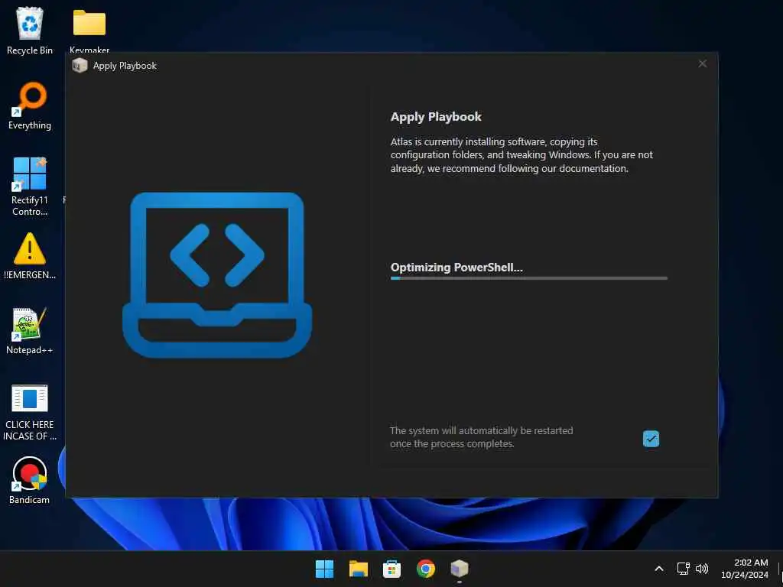The height and width of the screenshot is (587, 783).
Task: Open the Rectify11 Control shortcut
Action: (30, 186)
